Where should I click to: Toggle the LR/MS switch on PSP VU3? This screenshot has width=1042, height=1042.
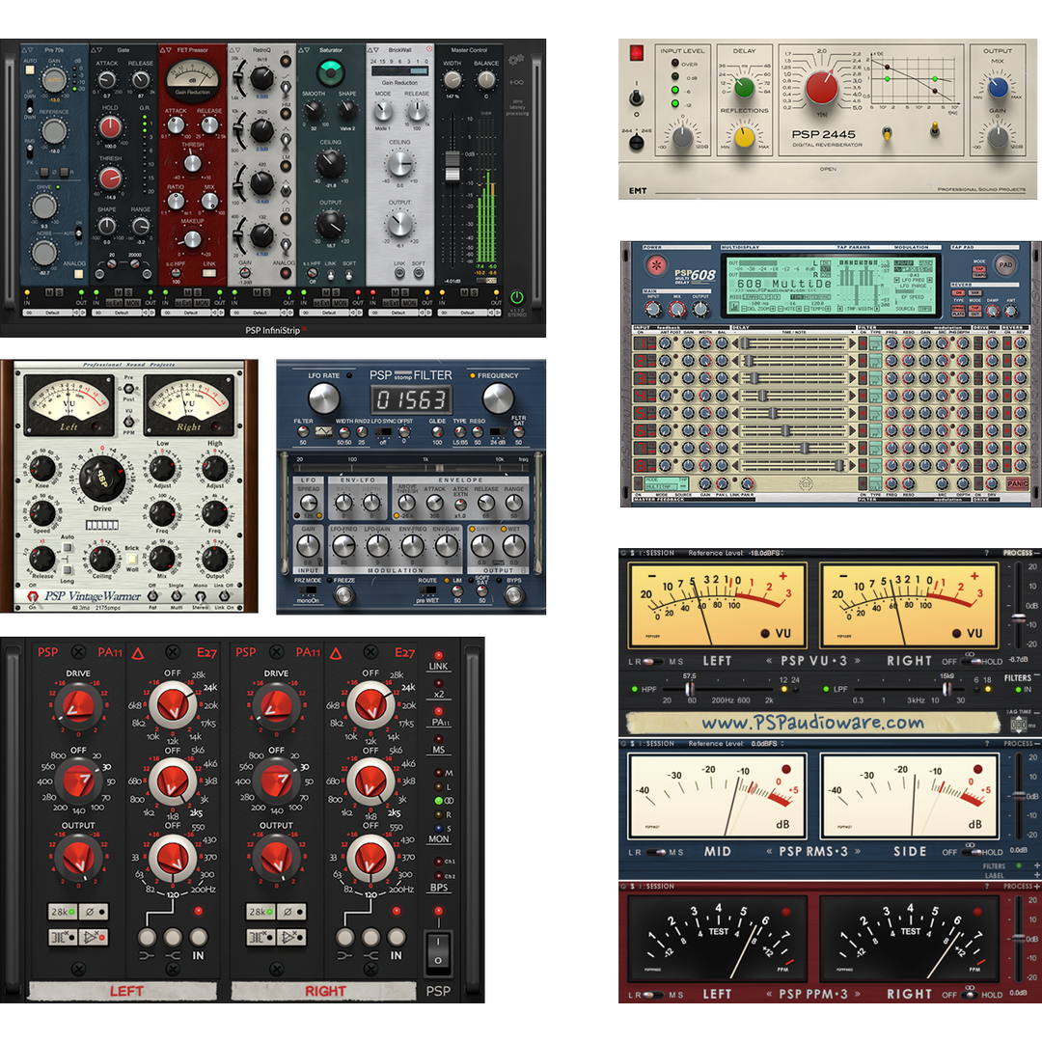654,661
